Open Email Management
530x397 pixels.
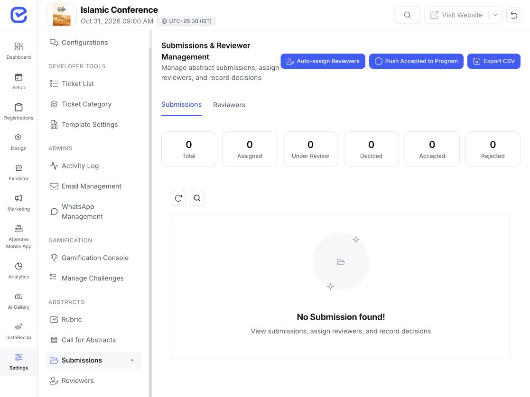pos(93,186)
